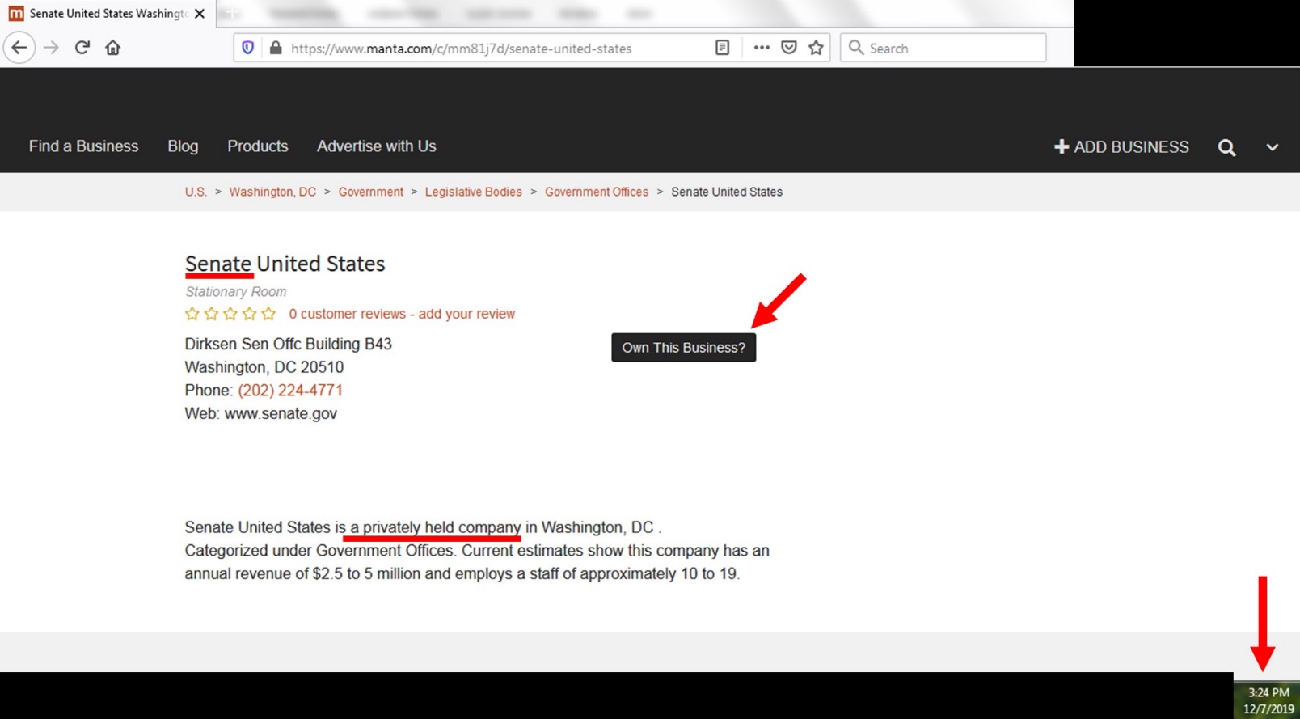Click the browser forward arrow
The width and height of the screenshot is (1300, 719).
[x=51, y=48]
